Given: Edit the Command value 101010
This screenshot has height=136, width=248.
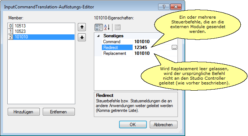Looking at the screenshot, I should 142,42.
